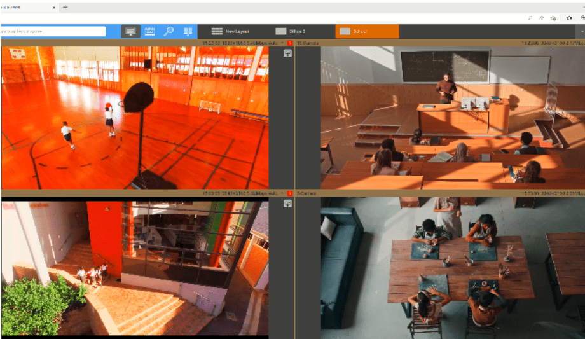
Task: Click the magnifier search icon in toolbar
Action: click(169, 31)
